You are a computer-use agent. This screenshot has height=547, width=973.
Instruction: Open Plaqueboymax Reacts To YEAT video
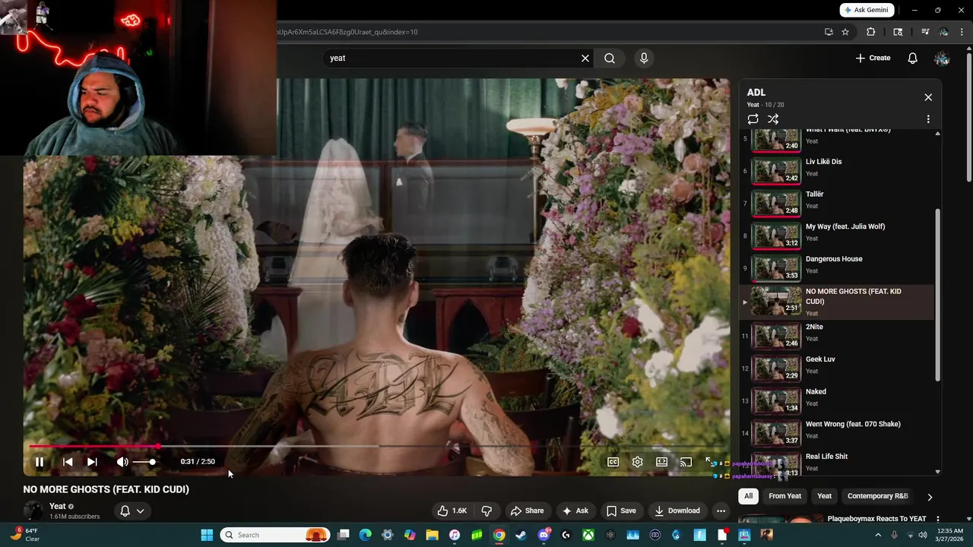tap(876, 519)
